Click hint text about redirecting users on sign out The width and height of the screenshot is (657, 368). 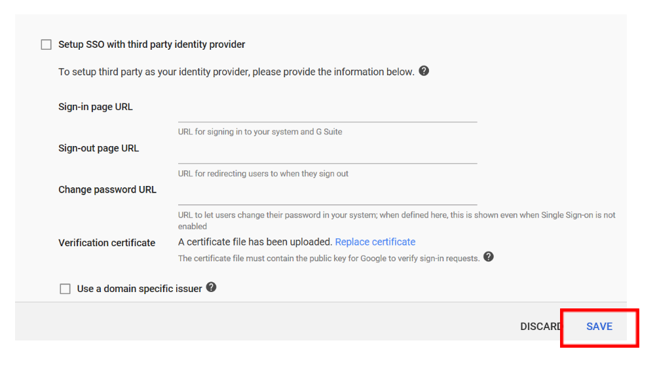coord(263,174)
